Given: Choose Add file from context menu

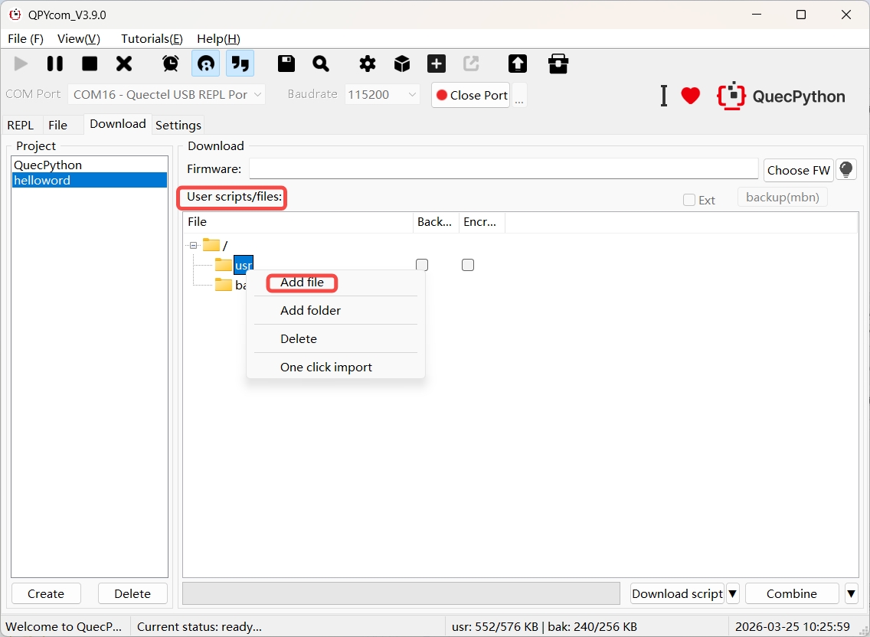Looking at the screenshot, I should tap(302, 283).
